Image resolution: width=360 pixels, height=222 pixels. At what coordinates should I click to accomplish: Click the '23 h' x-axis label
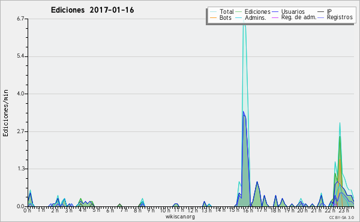coord(344,210)
